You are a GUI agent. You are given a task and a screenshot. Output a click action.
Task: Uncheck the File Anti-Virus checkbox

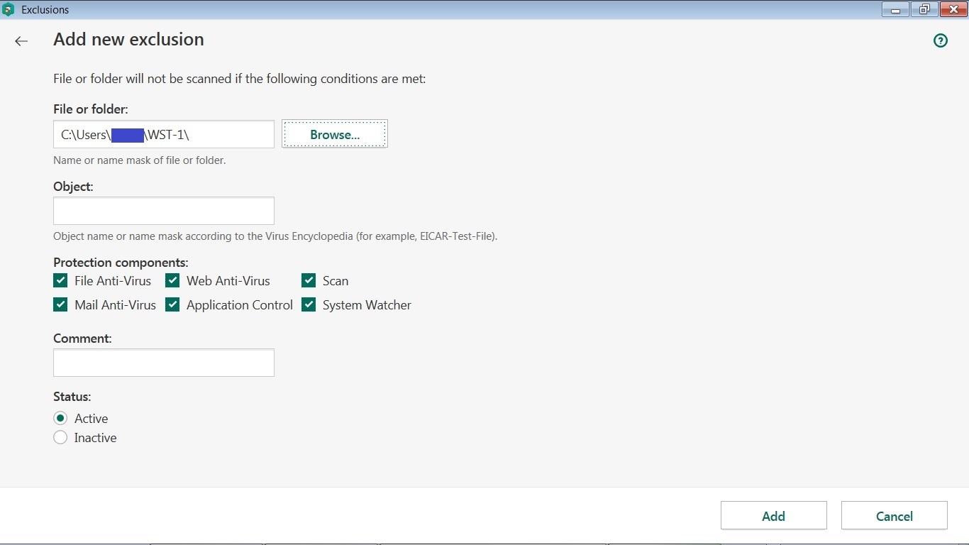pyautogui.click(x=60, y=280)
